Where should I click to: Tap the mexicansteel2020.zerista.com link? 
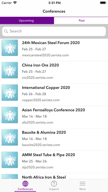click(45, 55)
